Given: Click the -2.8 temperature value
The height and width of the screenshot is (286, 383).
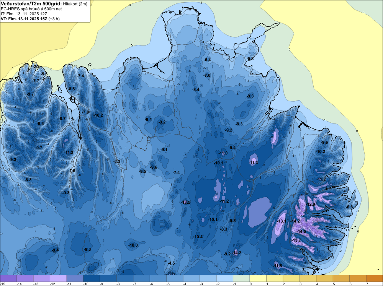Looking at the screenshot, I should pos(36,67).
